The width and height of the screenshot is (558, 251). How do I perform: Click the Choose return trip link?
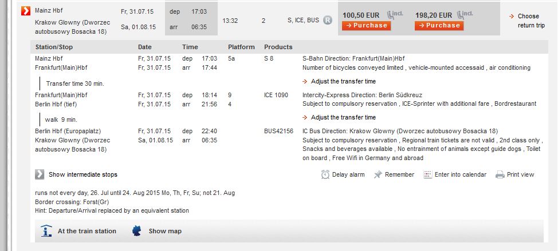(528, 21)
